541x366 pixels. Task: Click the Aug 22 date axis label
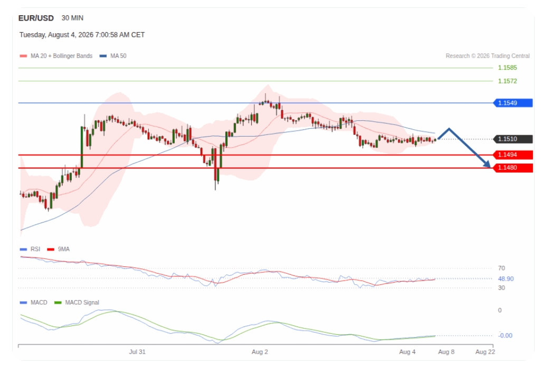(x=485, y=352)
